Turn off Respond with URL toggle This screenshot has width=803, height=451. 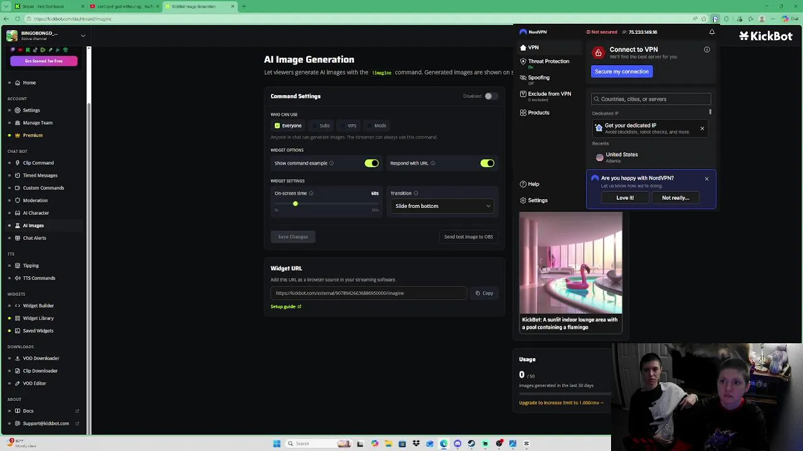click(x=487, y=163)
